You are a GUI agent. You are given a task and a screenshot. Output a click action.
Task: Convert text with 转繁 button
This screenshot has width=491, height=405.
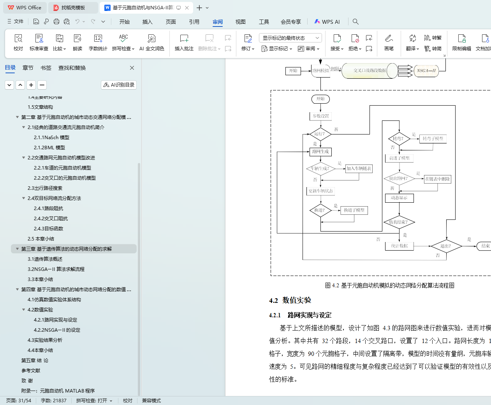433,38
